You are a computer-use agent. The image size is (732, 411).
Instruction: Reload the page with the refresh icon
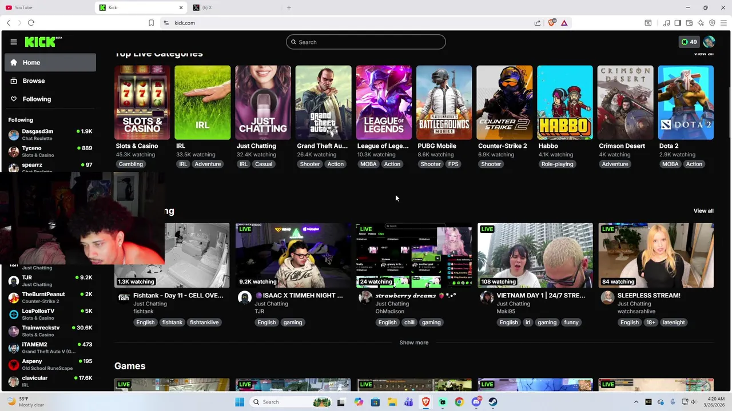point(31,23)
